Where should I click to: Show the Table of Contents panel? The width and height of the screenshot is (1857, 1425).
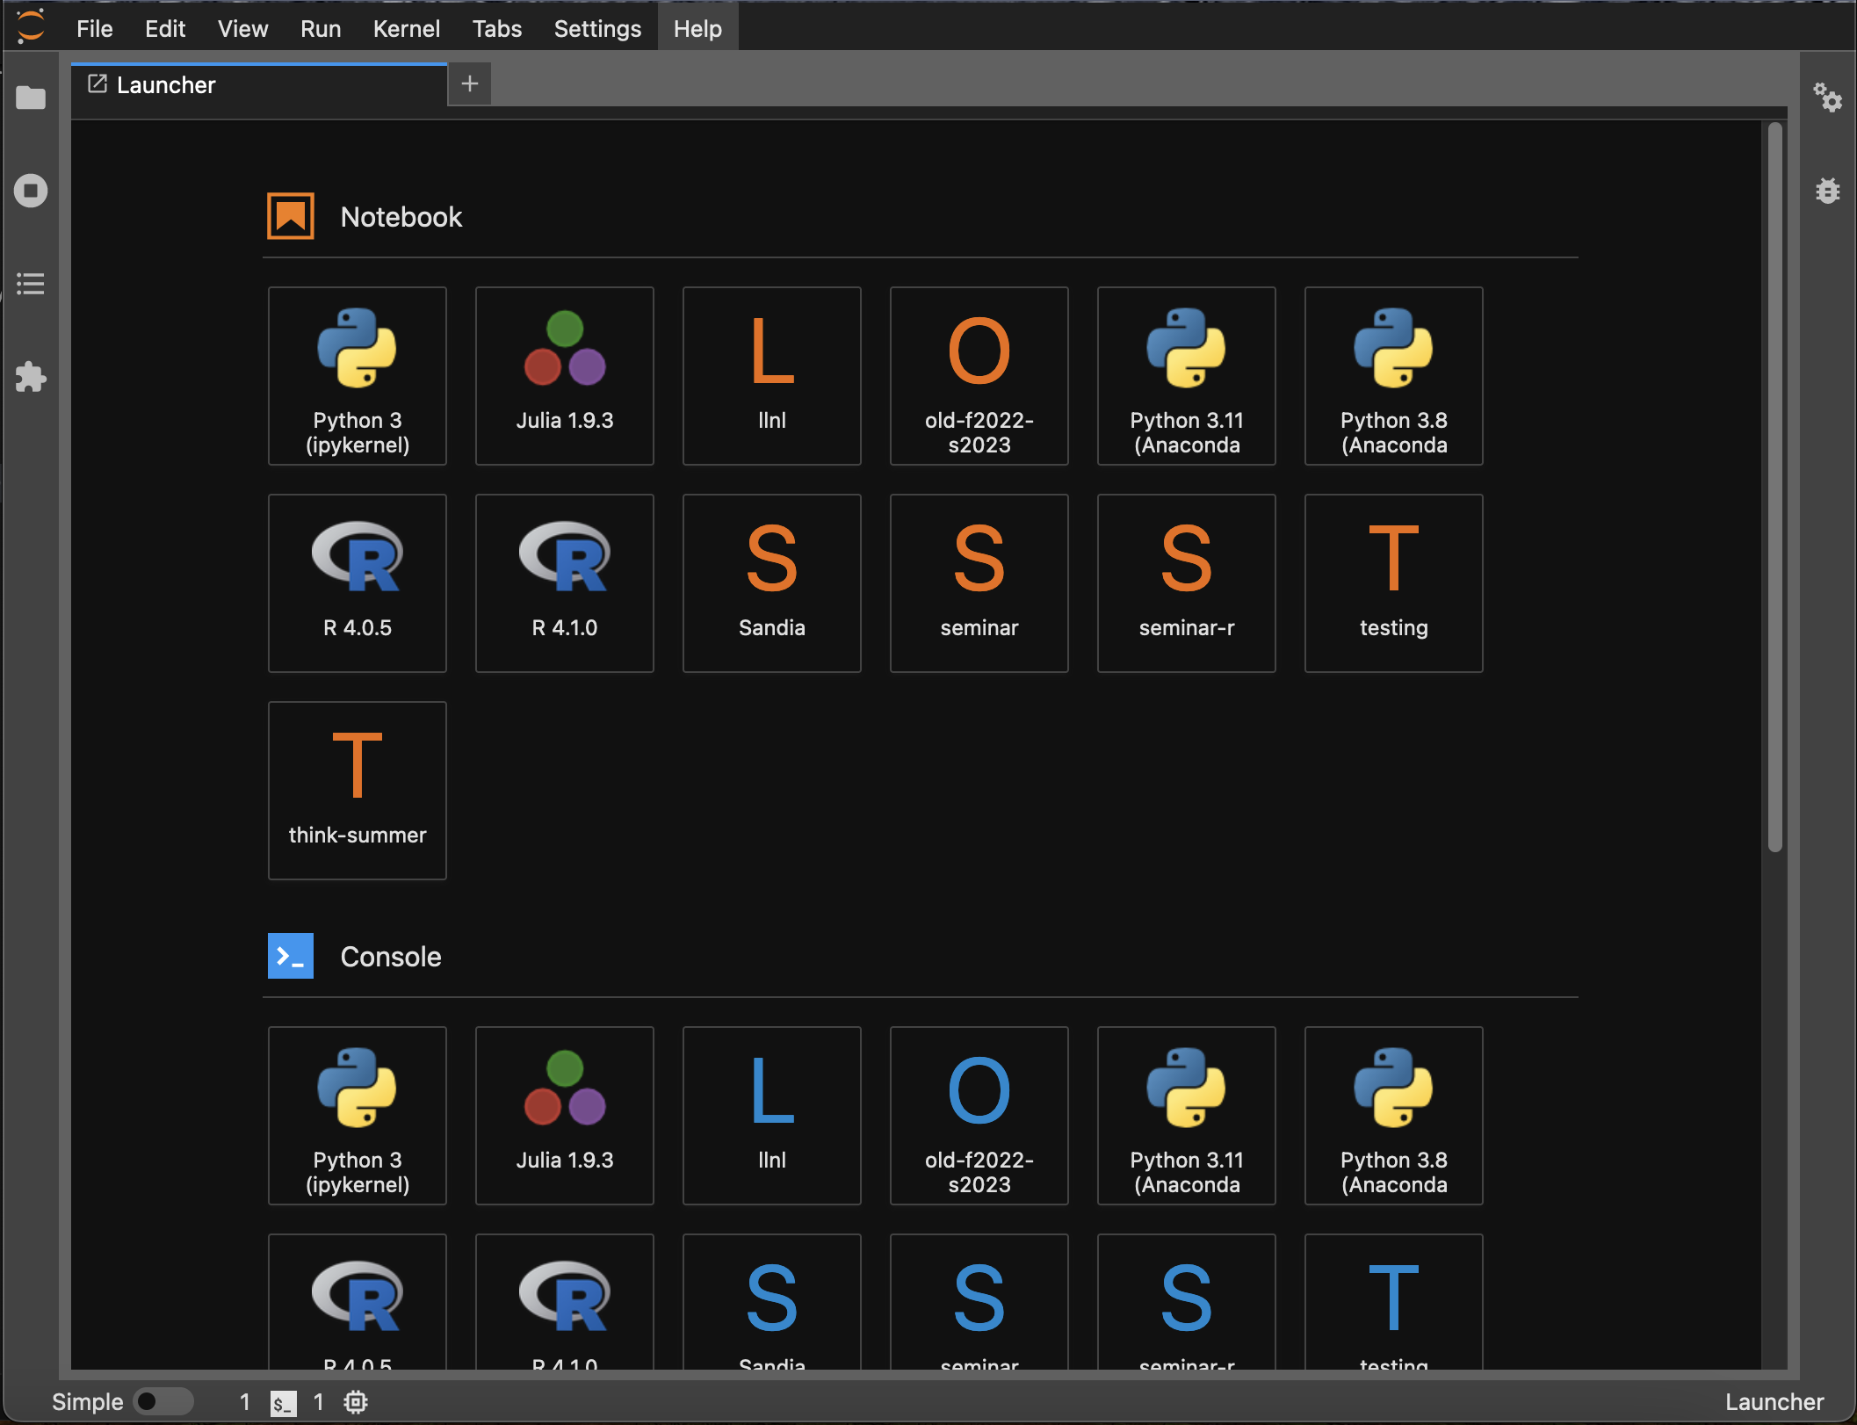31,284
